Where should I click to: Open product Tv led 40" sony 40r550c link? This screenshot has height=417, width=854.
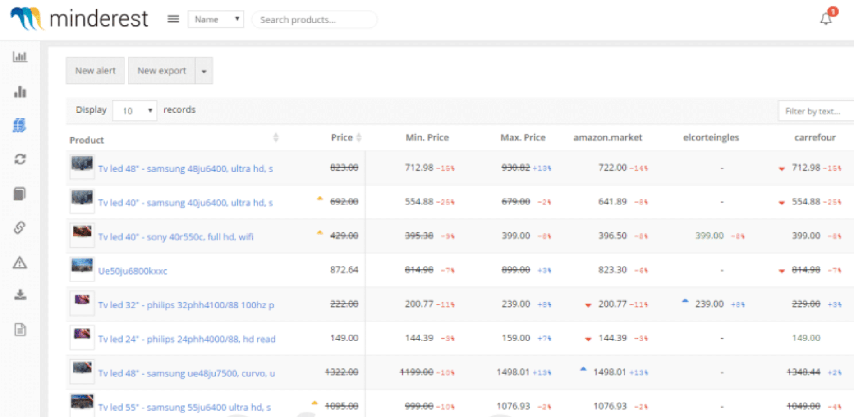[176, 236]
